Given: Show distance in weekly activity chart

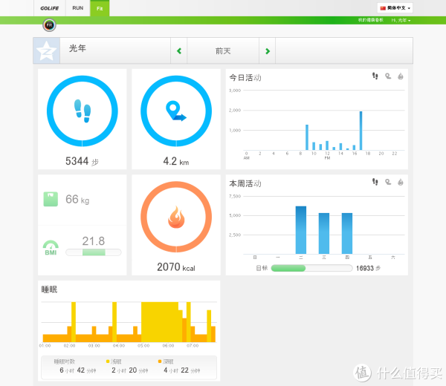Looking at the screenshot, I should tap(387, 182).
